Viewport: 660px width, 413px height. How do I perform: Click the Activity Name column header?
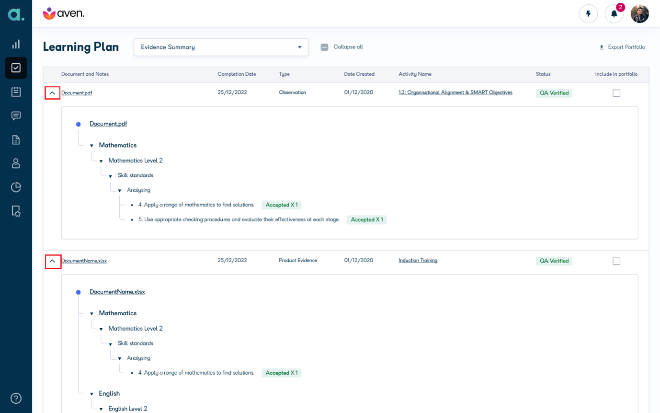pos(415,74)
